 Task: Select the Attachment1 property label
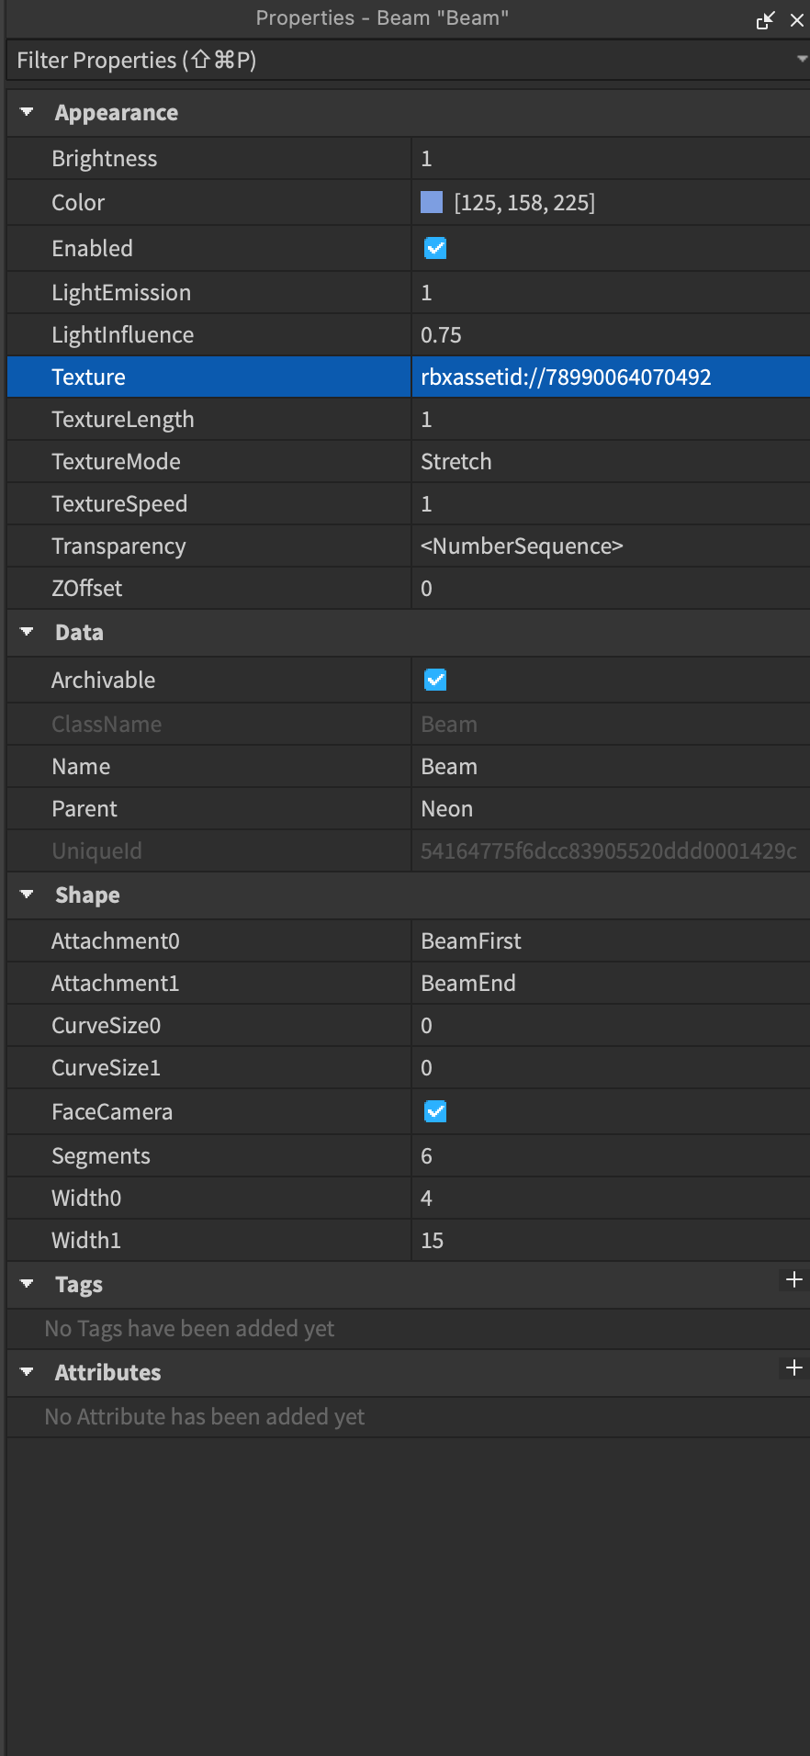pos(116,983)
